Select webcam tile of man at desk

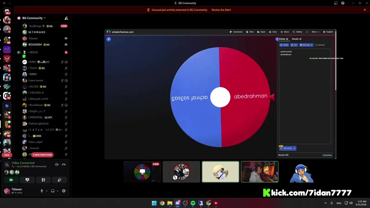coord(260,172)
